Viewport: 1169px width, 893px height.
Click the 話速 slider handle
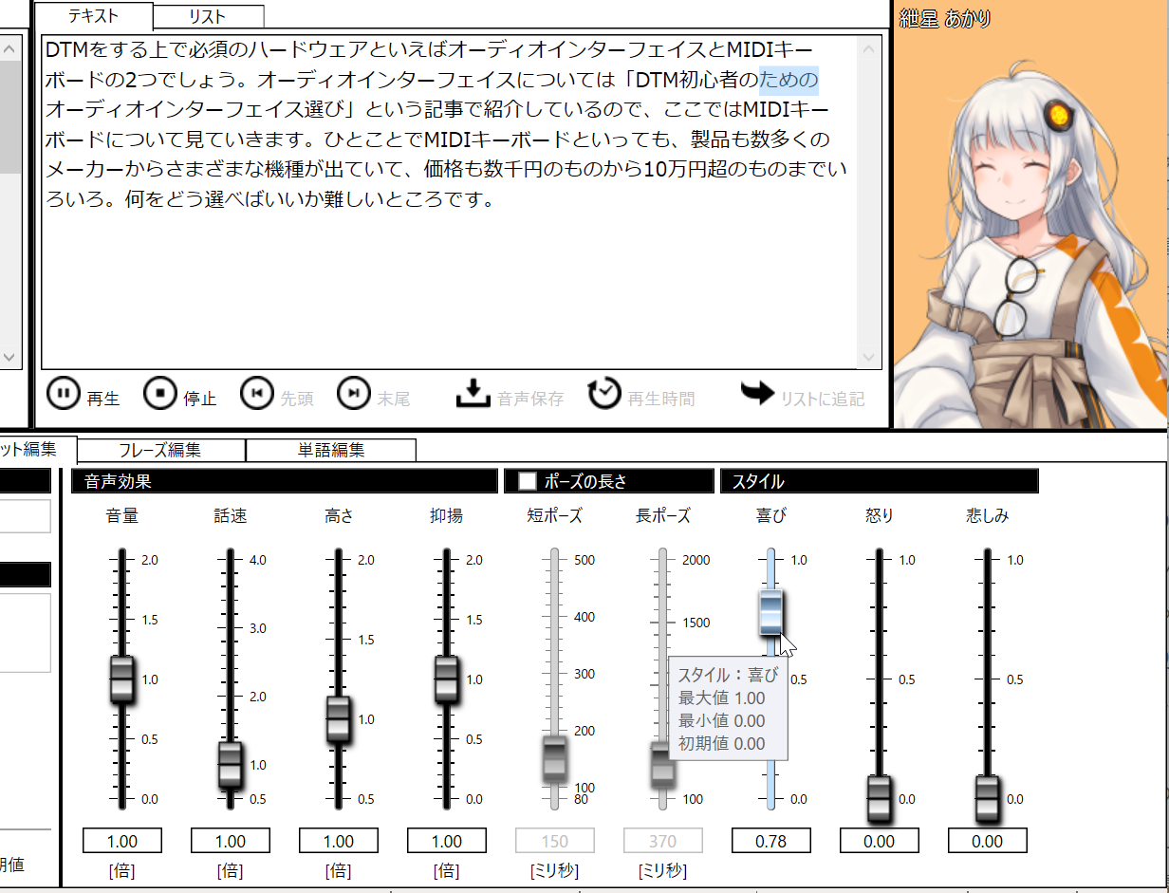click(231, 765)
